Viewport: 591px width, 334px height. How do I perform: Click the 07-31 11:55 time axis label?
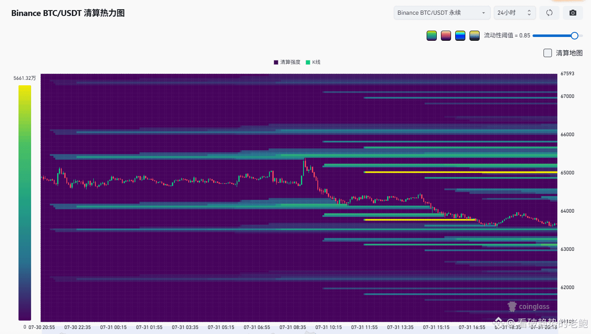[364, 327]
